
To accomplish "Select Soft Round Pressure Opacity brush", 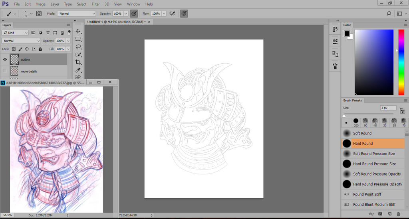I will point(373,174).
